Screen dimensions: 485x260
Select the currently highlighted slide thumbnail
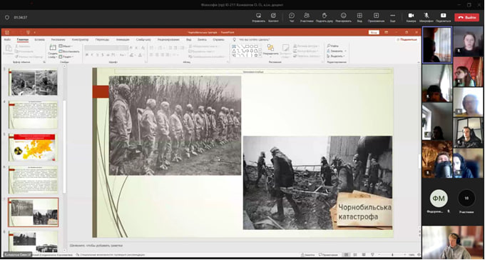33,212
